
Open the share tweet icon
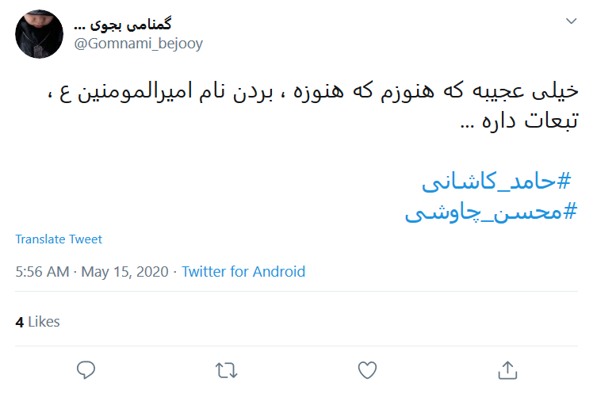507,369
